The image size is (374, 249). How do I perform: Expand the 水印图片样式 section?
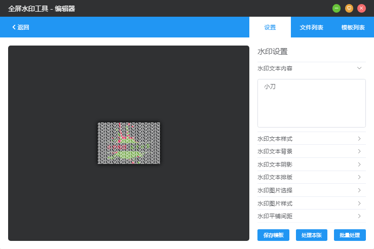[311, 203]
